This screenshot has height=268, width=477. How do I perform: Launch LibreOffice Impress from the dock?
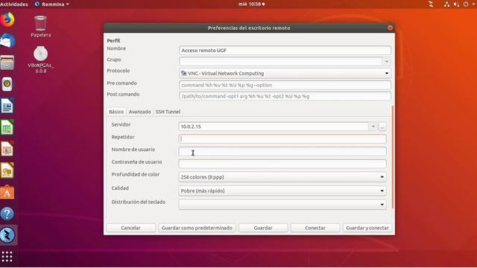(x=7, y=149)
